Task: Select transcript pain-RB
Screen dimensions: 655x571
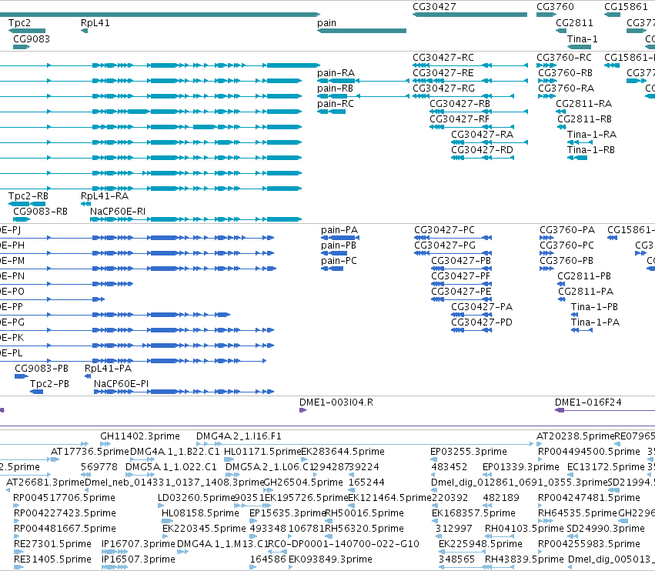Action: [x=335, y=88]
